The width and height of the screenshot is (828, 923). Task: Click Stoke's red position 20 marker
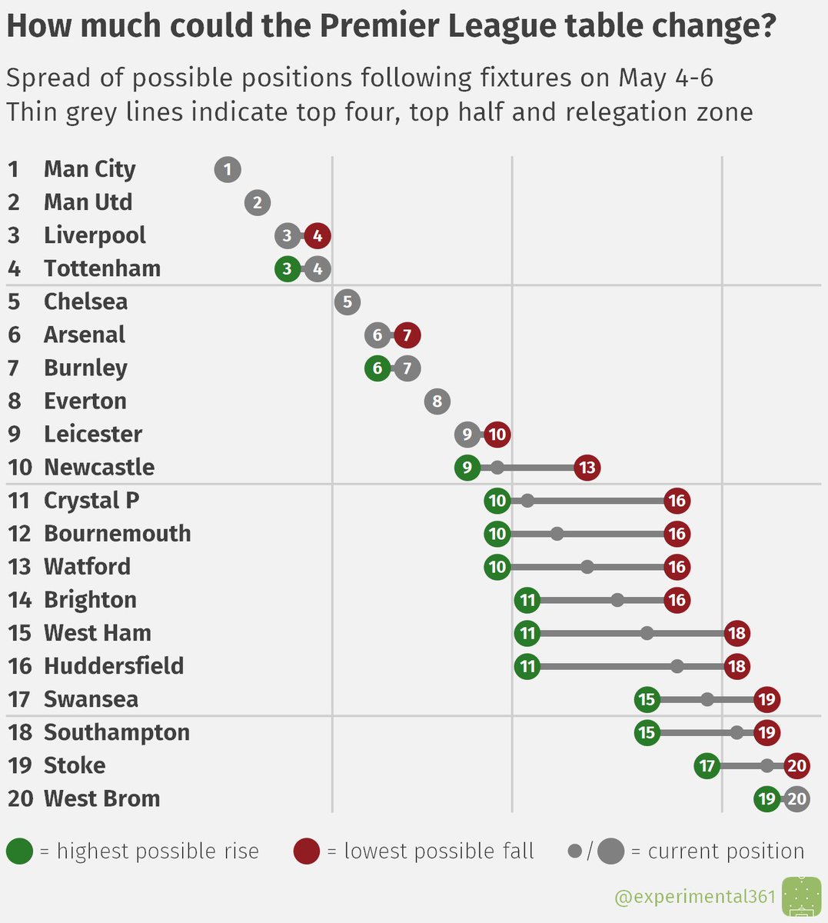pos(797,765)
